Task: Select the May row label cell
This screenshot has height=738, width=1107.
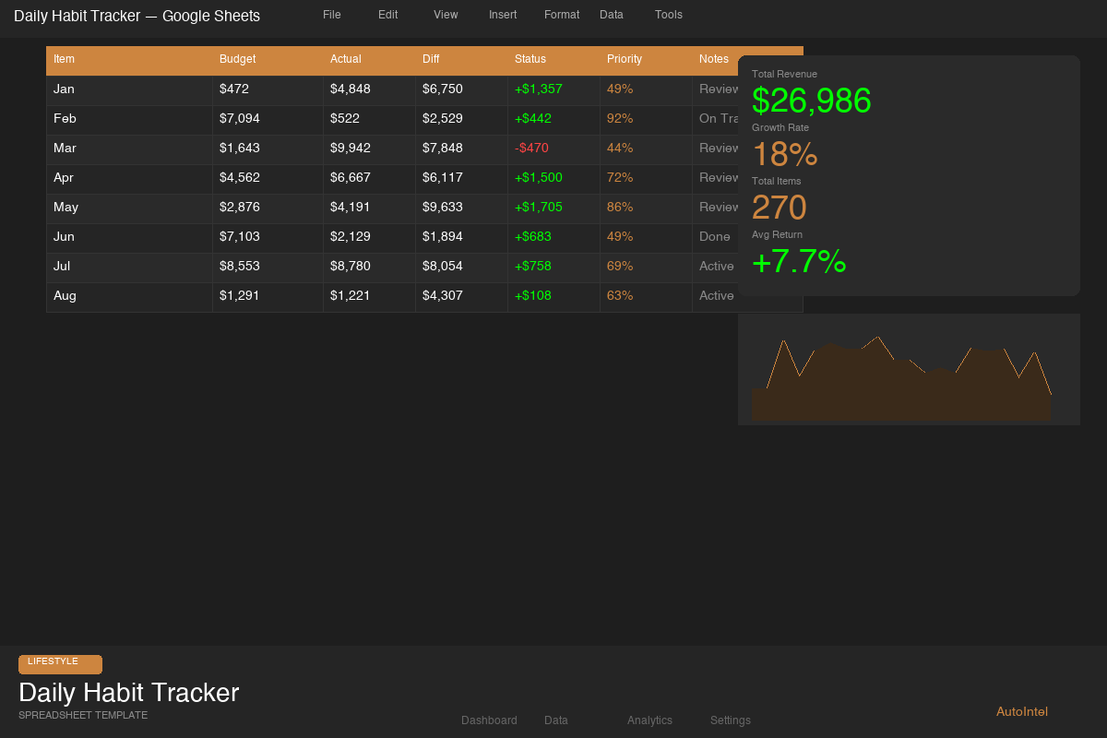Action: (129, 208)
